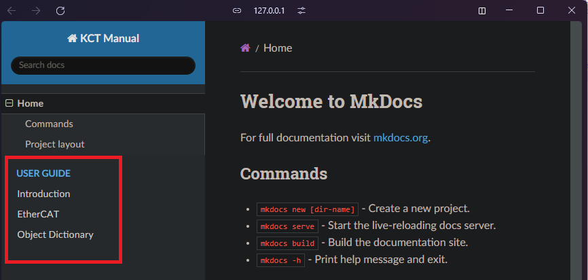Toggle the browser sidebar panel icon

click(482, 11)
